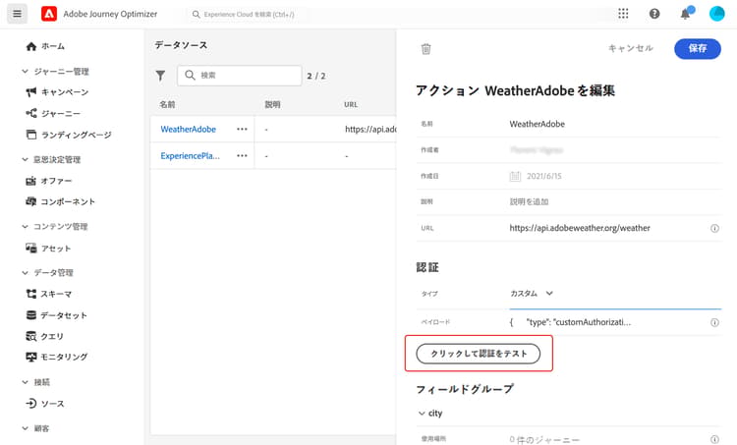The height and width of the screenshot is (445, 737).
Task: Click the info icon beside ペイロード field
Action: (x=714, y=322)
